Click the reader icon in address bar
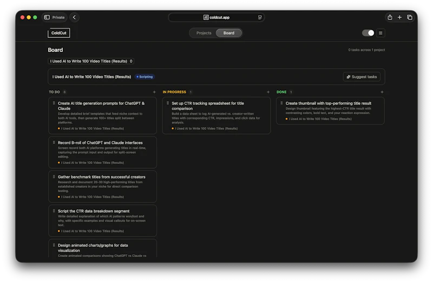433x283 pixels. point(260,17)
